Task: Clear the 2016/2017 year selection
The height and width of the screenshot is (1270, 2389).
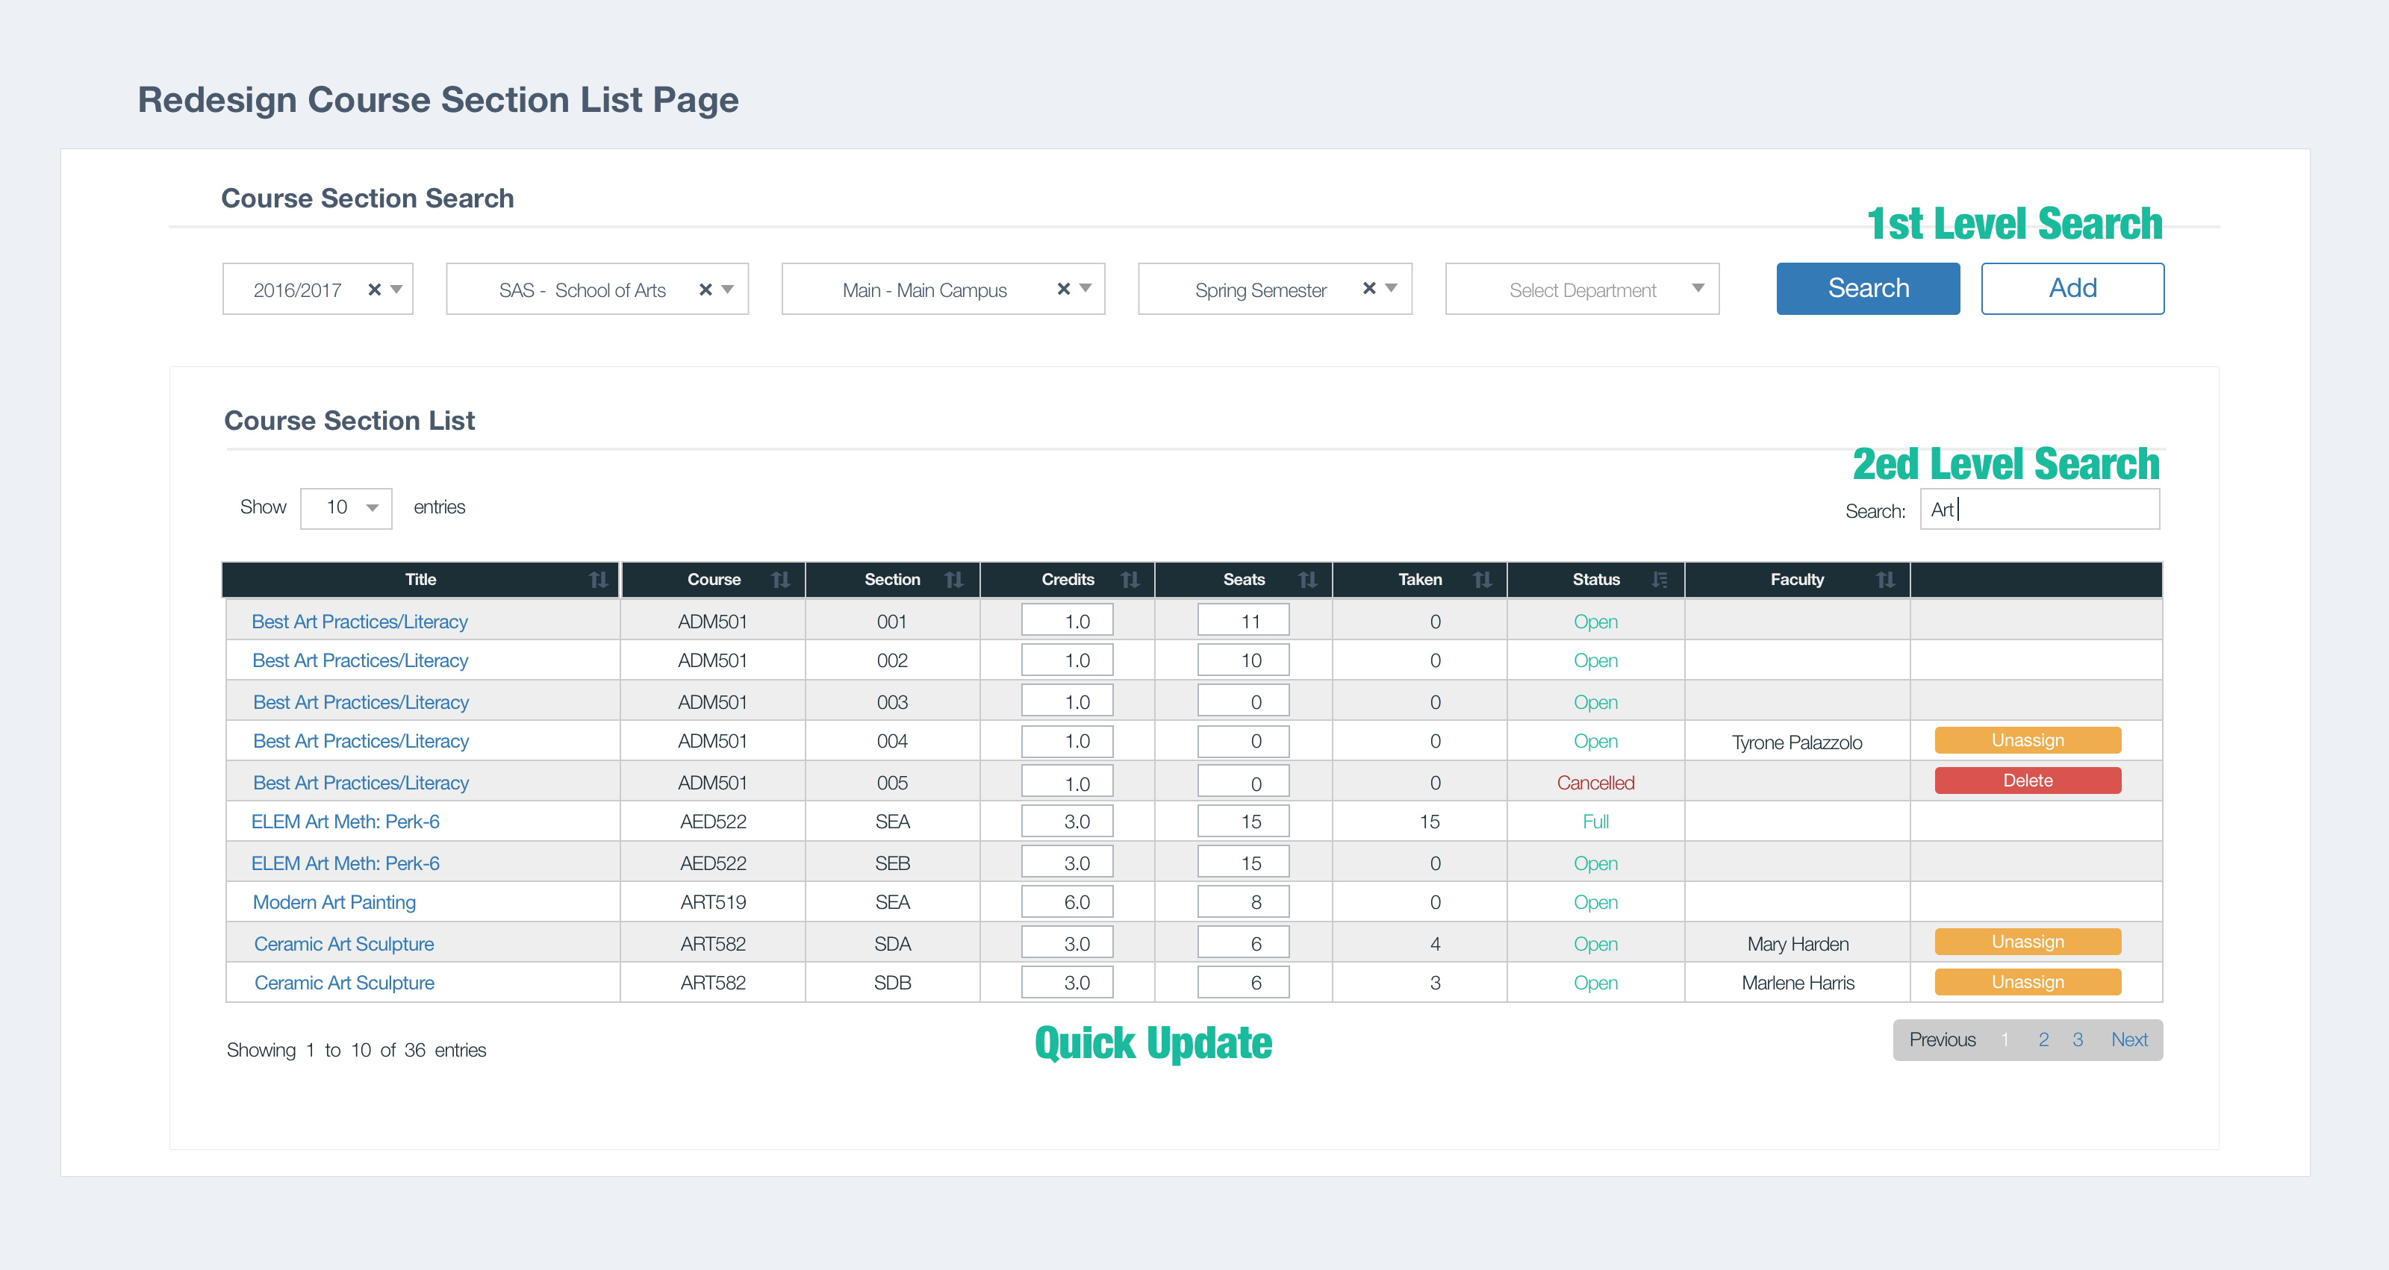Action: pos(375,290)
